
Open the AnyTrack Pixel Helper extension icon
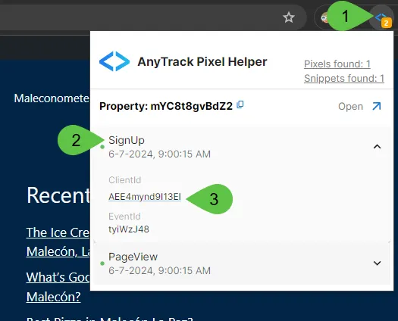tap(381, 18)
